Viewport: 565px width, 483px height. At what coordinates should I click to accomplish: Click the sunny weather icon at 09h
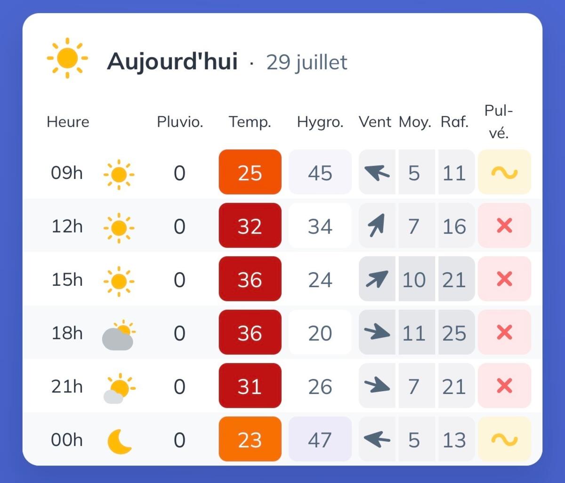119,175
